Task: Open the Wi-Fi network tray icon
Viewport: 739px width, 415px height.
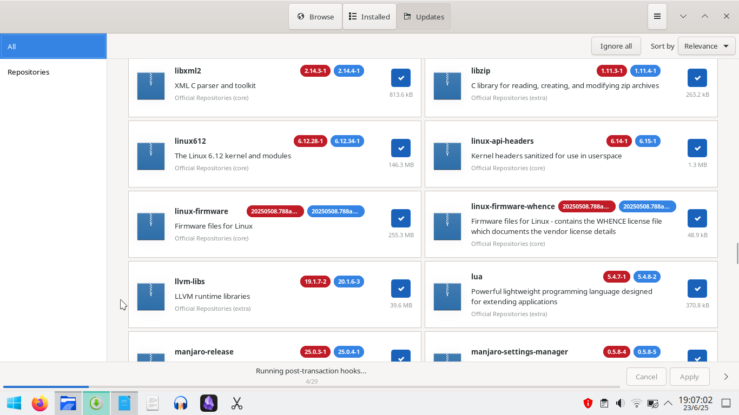Action: click(x=637, y=403)
